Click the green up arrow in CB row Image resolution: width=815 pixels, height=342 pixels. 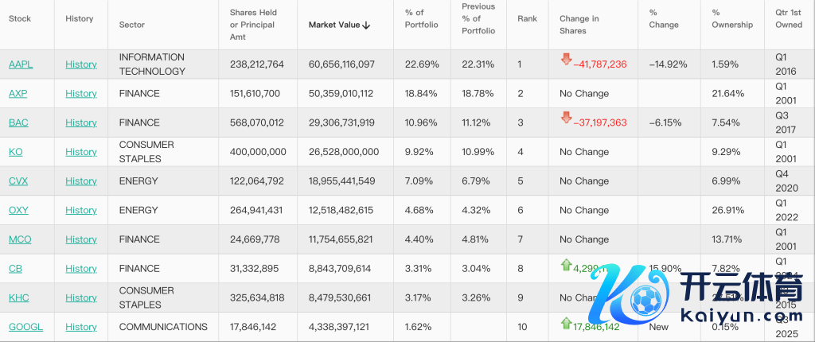(x=566, y=264)
